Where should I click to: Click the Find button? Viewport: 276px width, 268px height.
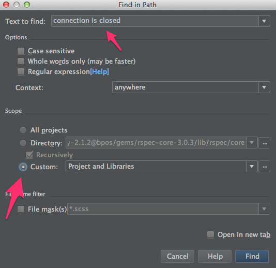[x=252, y=256]
